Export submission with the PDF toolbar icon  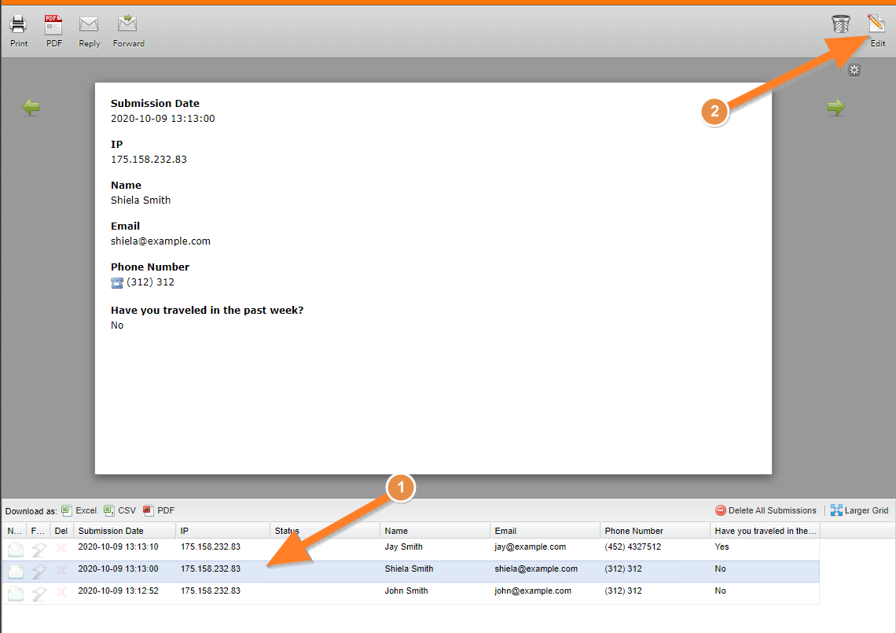click(53, 24)
